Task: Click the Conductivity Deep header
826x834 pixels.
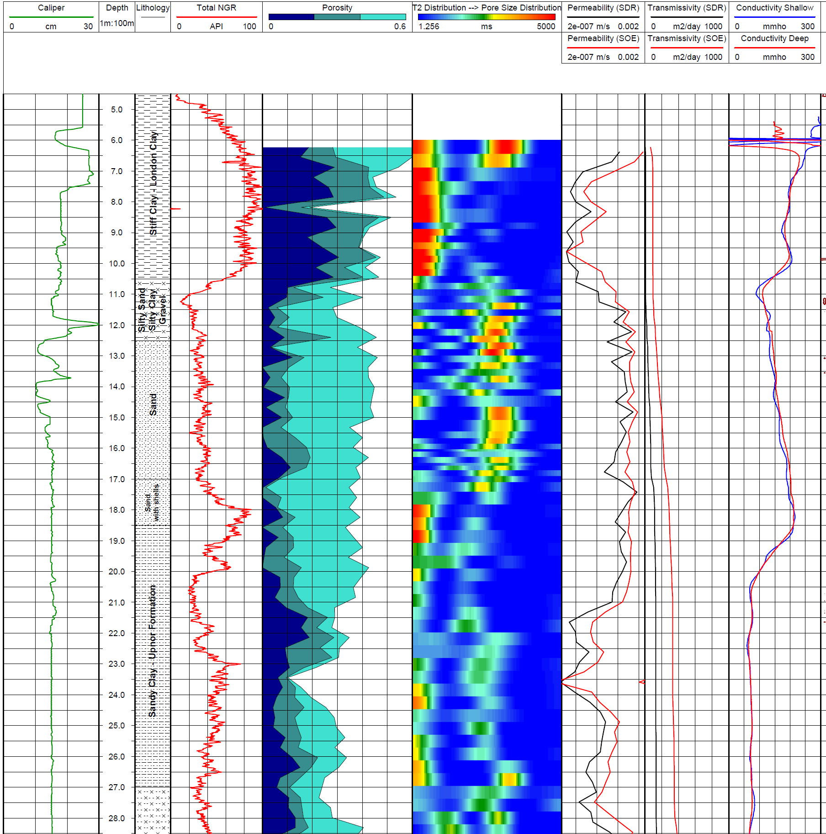Action: click(774, 38)
